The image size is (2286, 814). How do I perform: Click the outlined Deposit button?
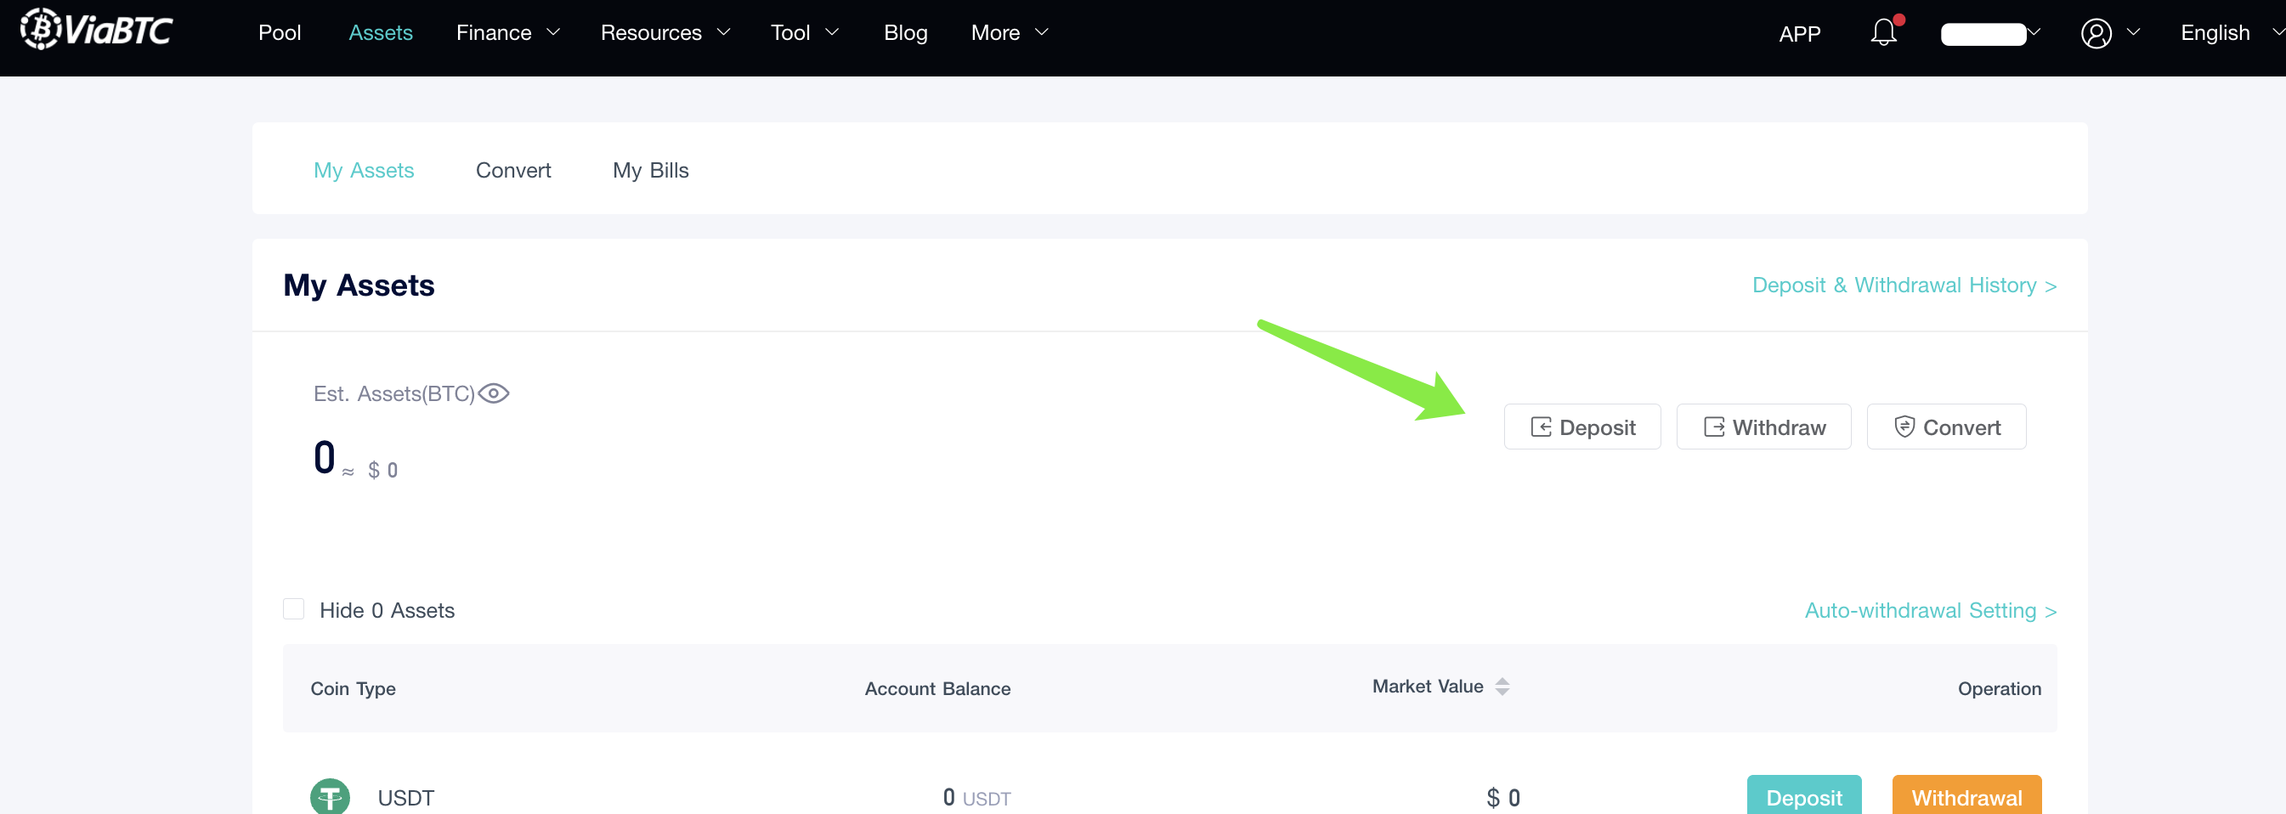tap(1582, 427)
